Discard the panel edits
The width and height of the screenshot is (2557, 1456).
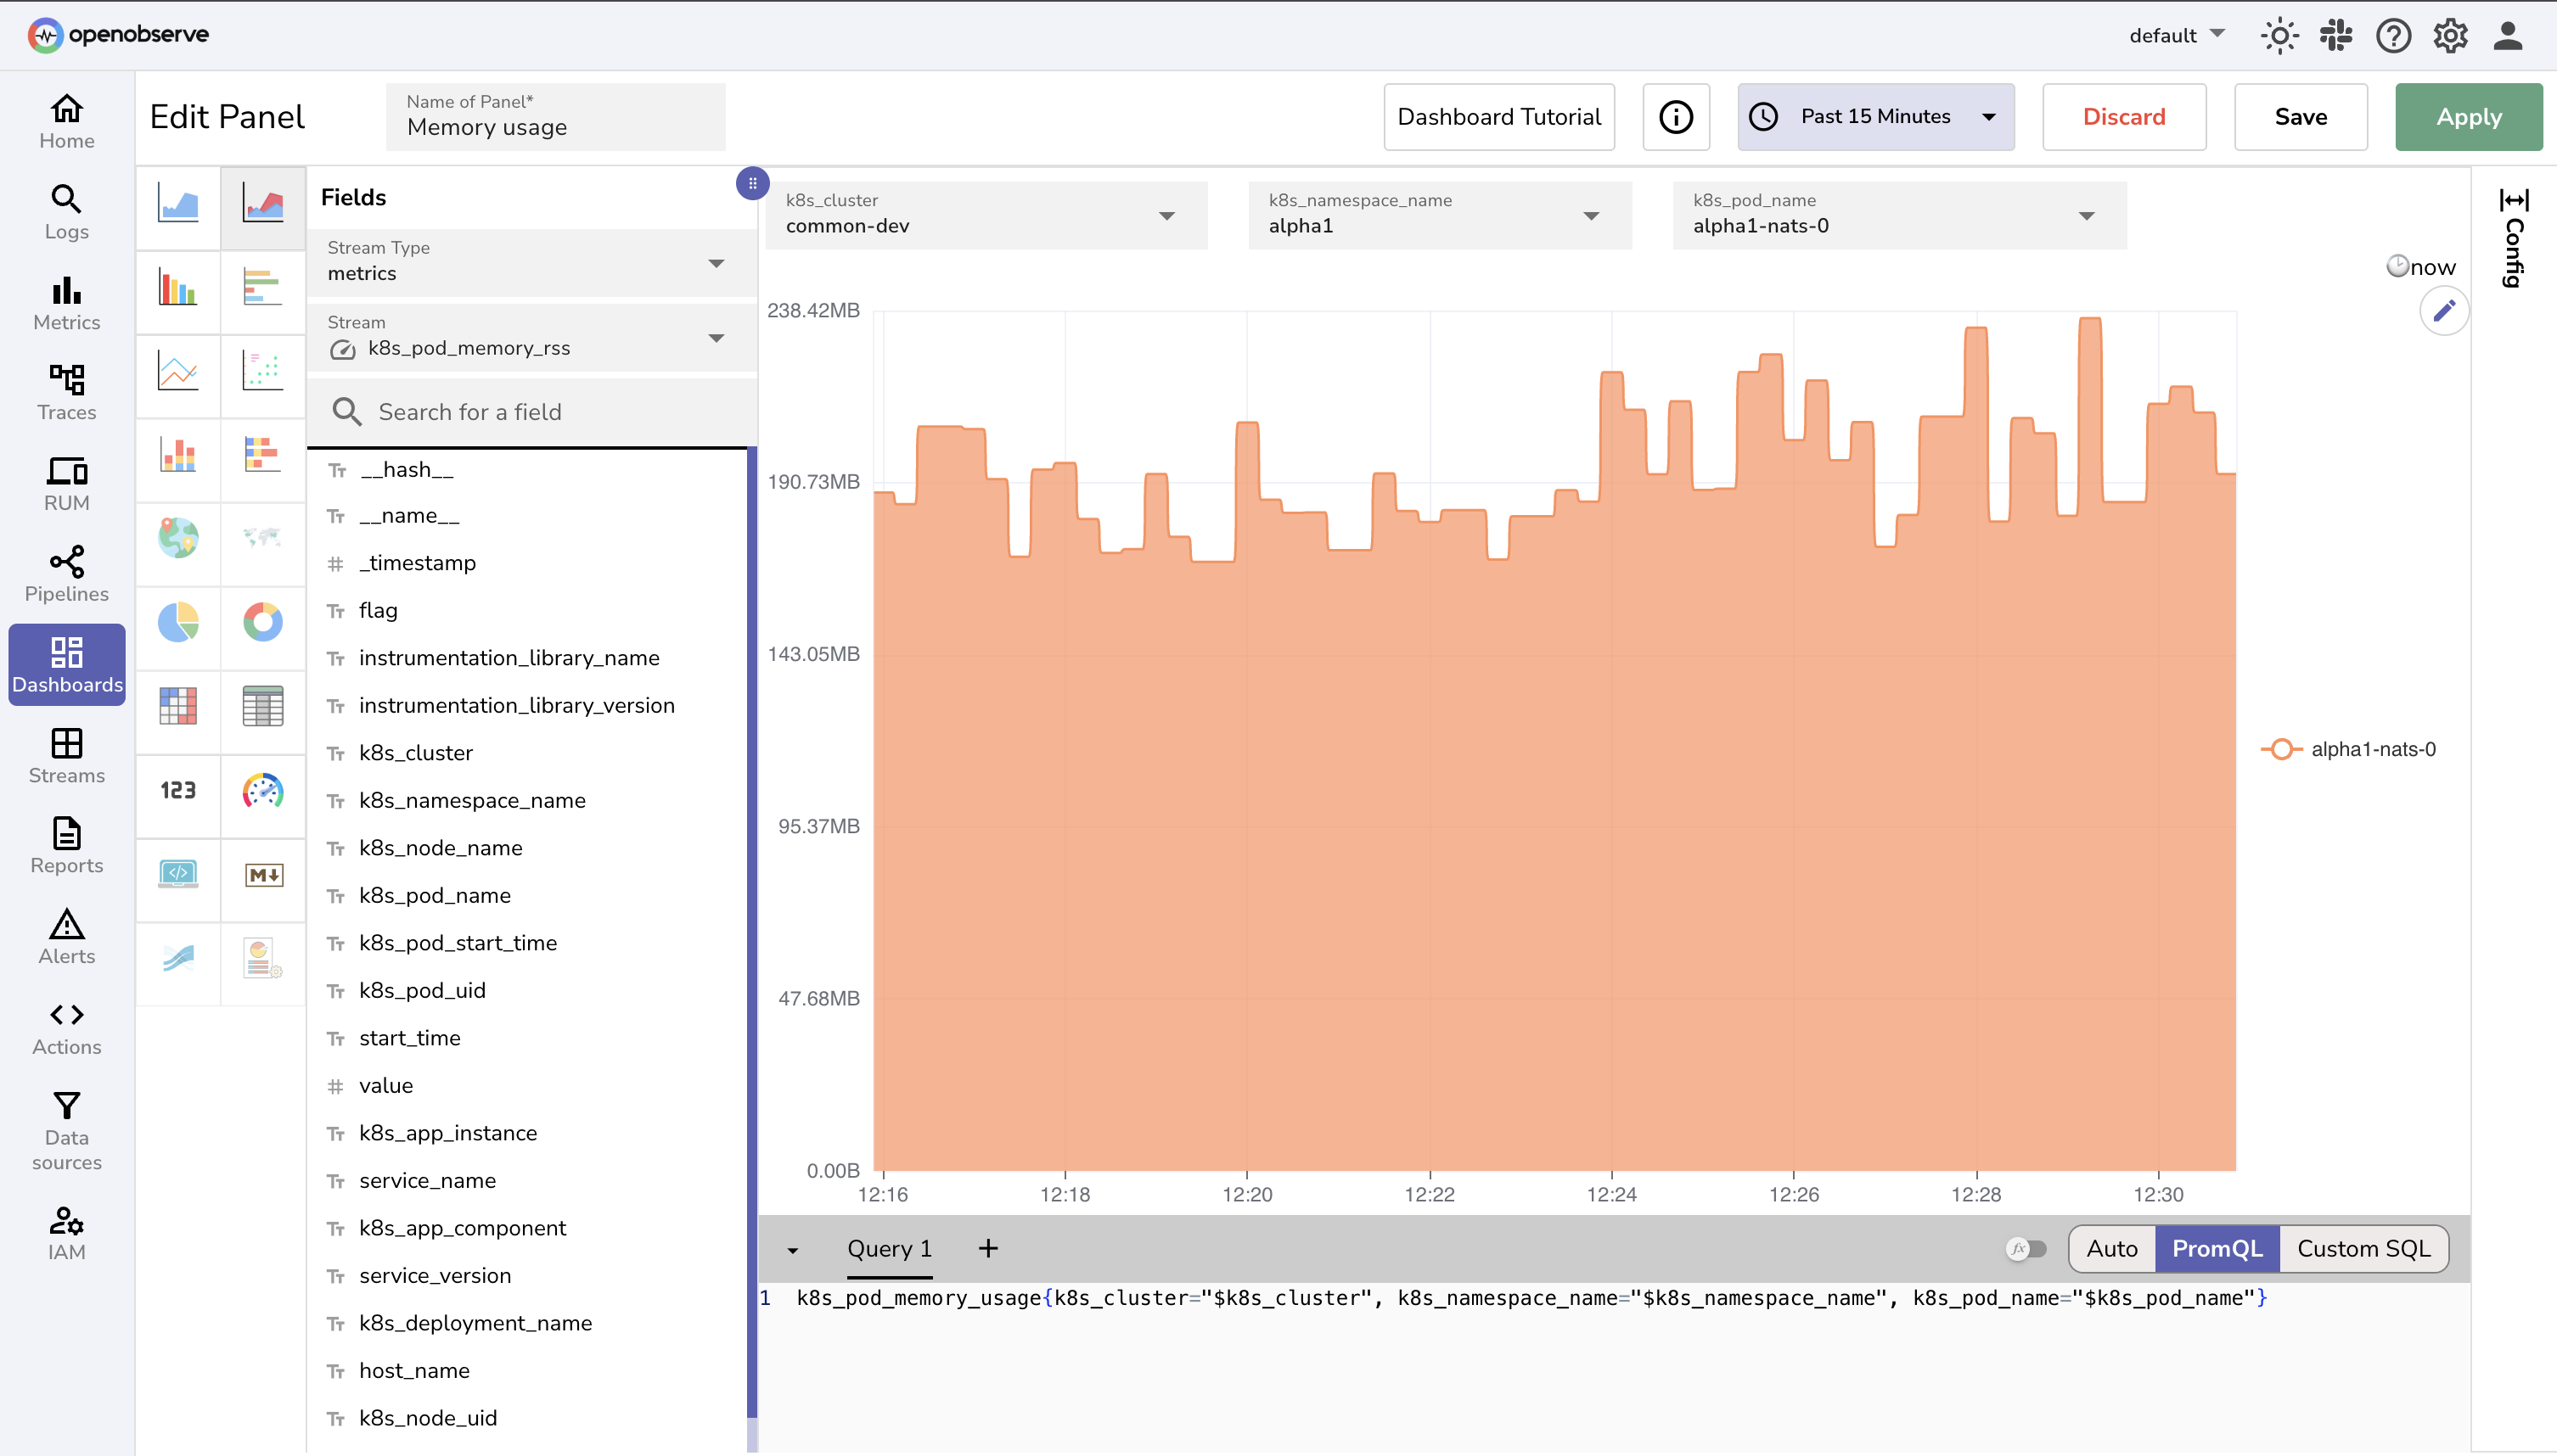coord(2124,116)
